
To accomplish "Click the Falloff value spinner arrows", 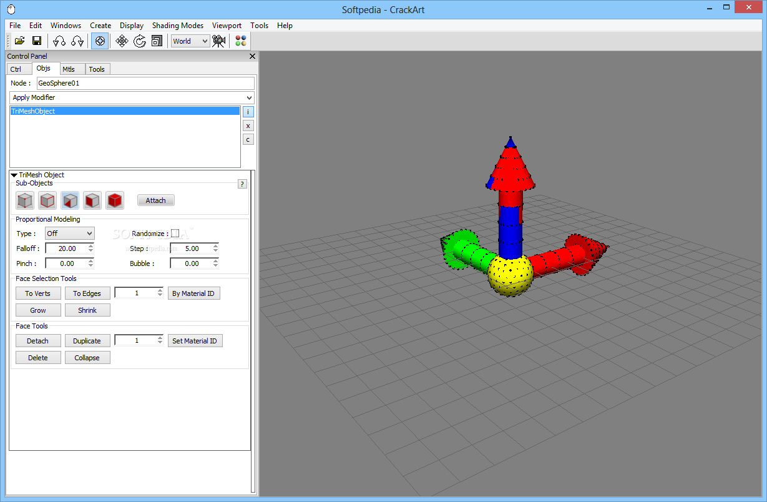I will point(91,249).
